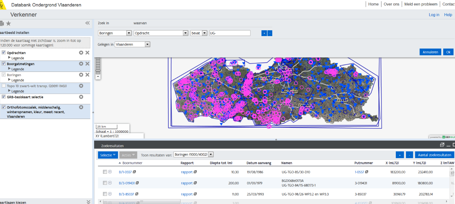Screen dimensions: 455x204
Task: Click the map zoom out minus button
Action: point(98,77)
